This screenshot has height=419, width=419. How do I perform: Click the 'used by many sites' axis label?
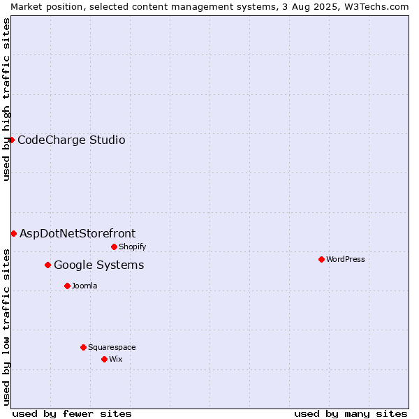click(351, 414)
